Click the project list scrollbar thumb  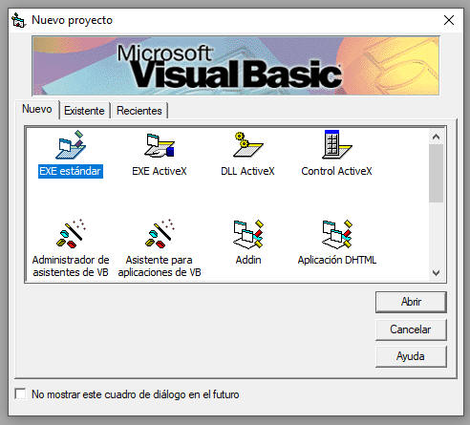(x=436, y=173)
